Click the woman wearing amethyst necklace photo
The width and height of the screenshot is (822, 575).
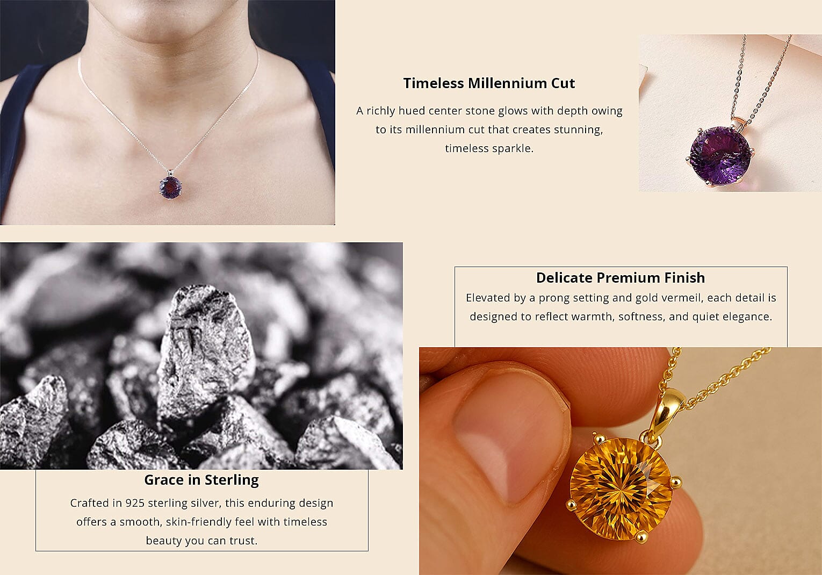[168, 112]
